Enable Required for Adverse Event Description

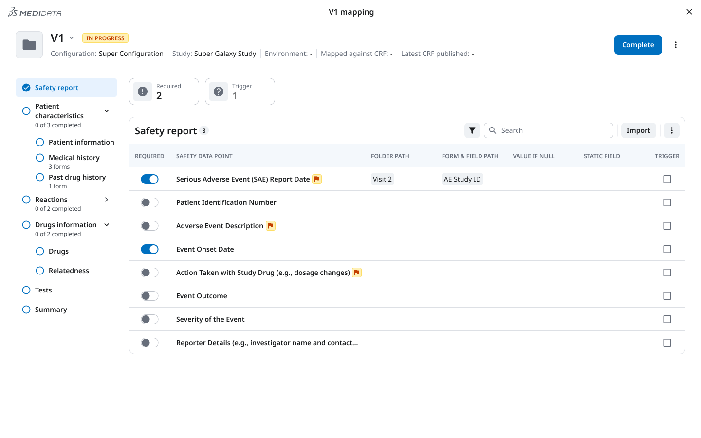tap(149, 226)
